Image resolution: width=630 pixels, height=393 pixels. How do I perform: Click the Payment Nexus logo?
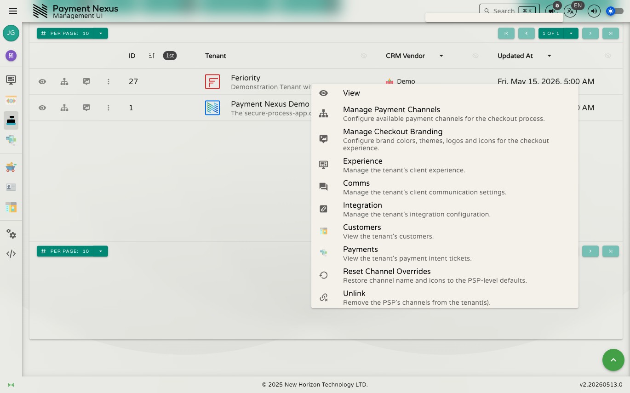click(40, 11)
